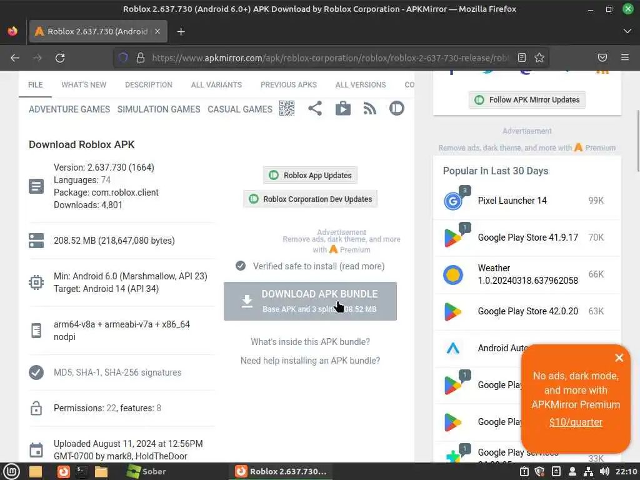Click the $10/quarter premium link
640x480 pixels.
coord(576,422)
